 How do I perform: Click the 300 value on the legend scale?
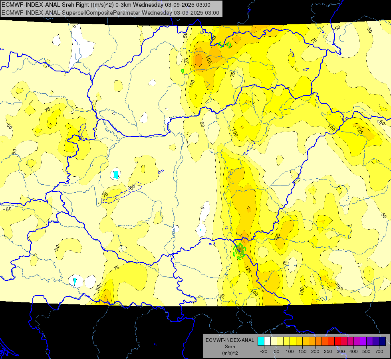[341, 351]
